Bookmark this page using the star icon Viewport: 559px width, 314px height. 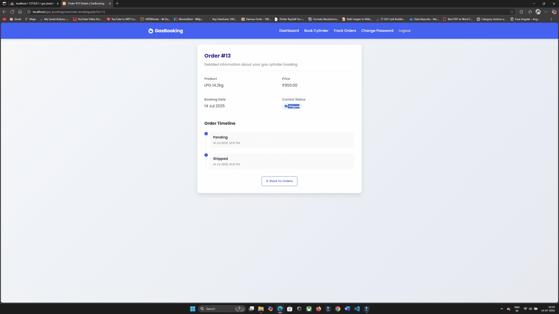[x=511, y=12]
